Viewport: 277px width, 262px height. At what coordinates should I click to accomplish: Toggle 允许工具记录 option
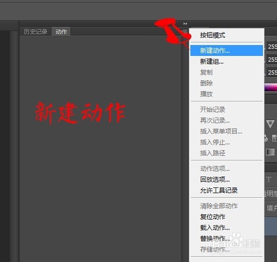point(227,191)
